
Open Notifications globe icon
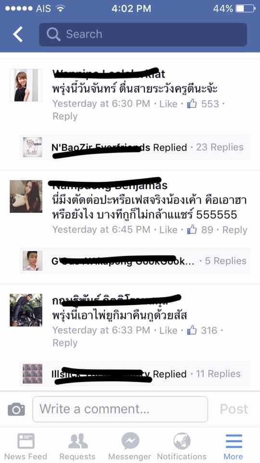[182, 441]
